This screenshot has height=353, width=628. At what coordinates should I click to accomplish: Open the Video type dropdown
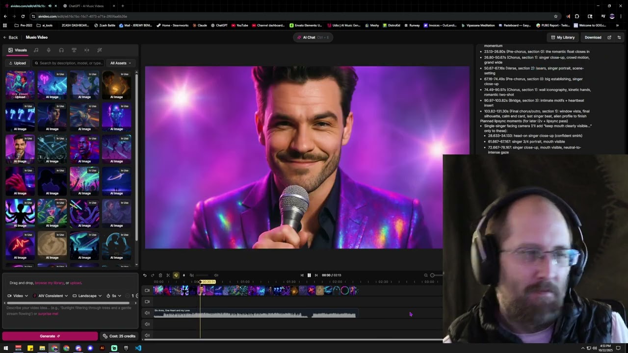coord(18,296)
